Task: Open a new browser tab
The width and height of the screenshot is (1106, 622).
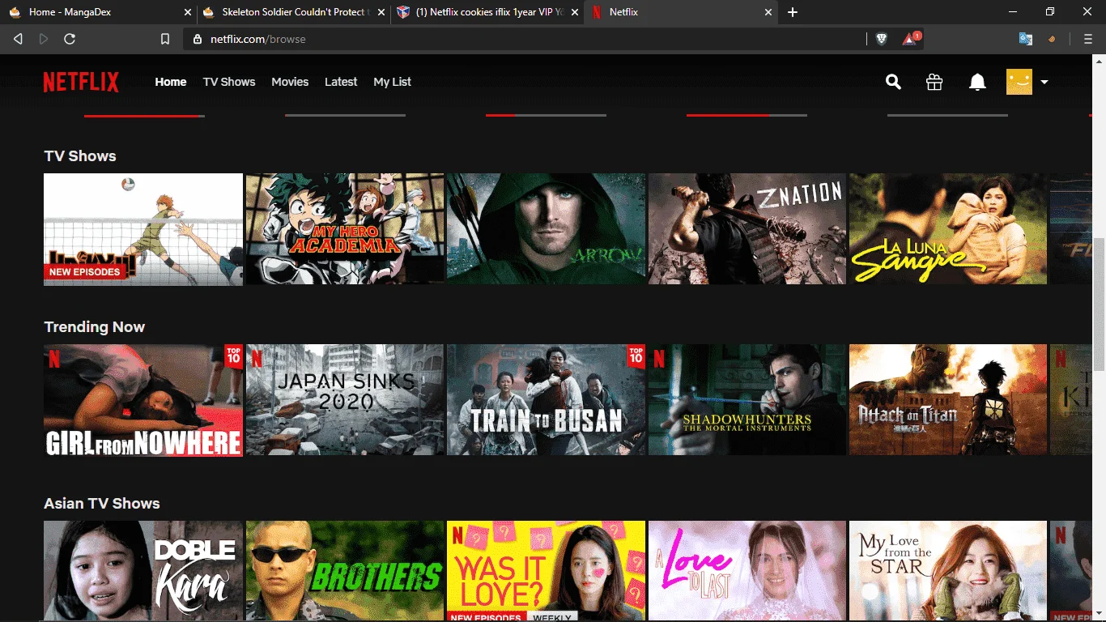Action: tap(793, 12)
